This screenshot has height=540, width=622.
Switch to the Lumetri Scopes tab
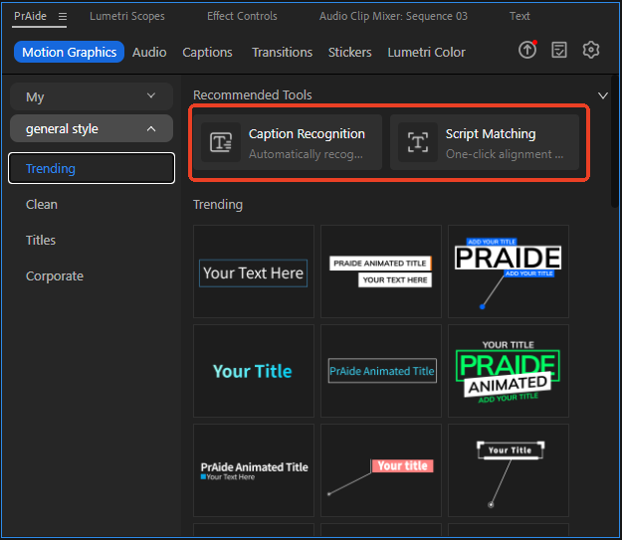point(127,17)
